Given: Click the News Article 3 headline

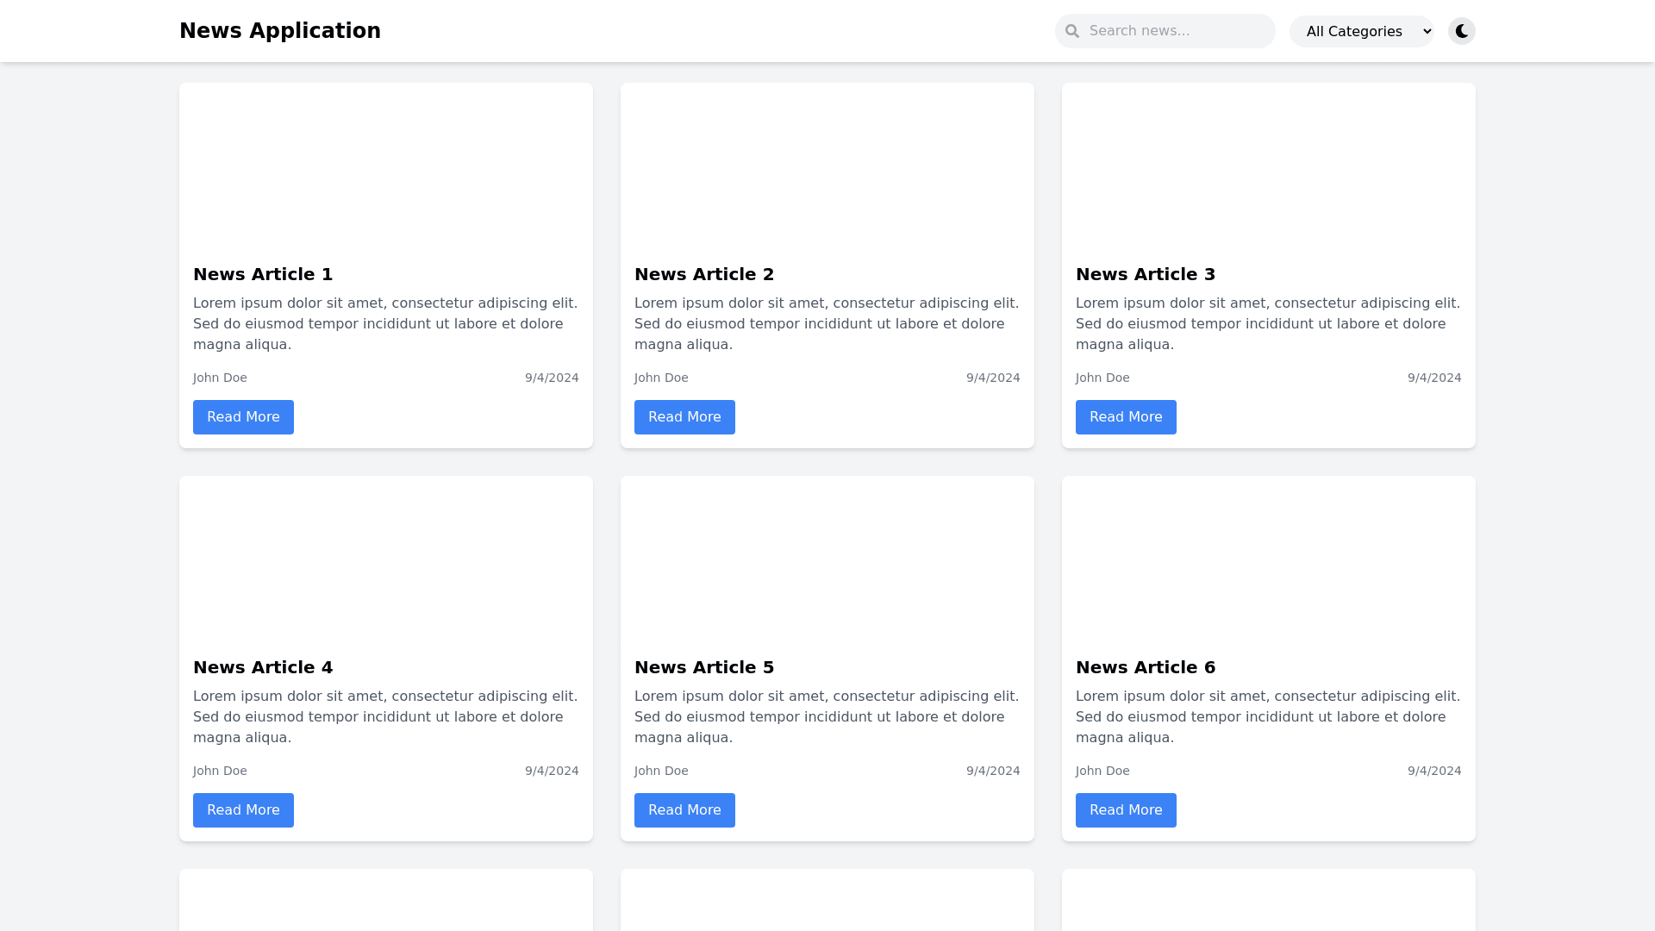Looking at the screenshot, I should (x=1146, y=274).
